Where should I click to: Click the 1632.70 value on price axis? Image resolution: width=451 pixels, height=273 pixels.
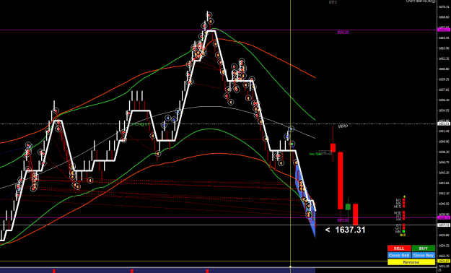[444, 256]
